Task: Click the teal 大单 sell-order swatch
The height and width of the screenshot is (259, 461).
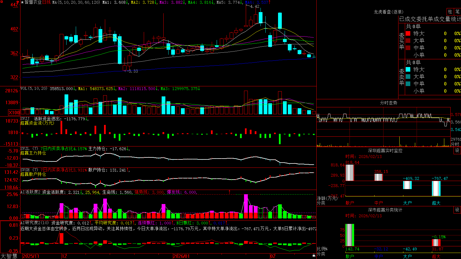Action: [x=408, y=77]
